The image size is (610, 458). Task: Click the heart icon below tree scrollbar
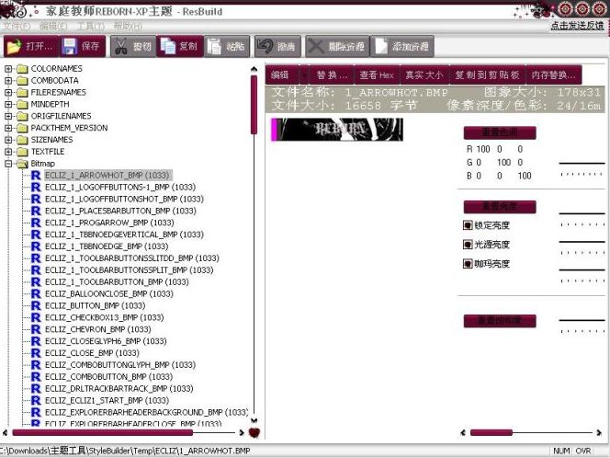(254, 432)
